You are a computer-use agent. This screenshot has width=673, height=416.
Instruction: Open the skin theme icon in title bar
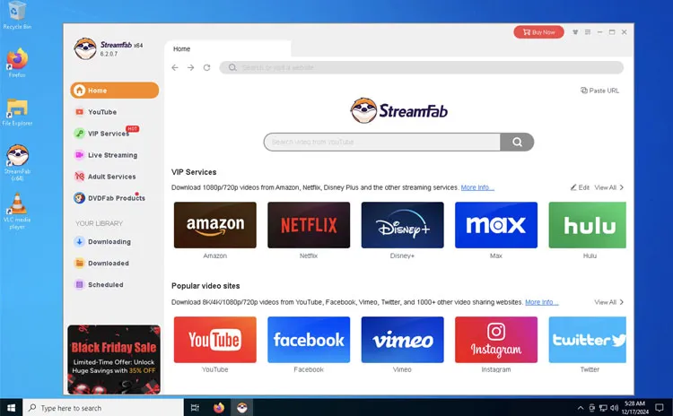tap(575, 32)
